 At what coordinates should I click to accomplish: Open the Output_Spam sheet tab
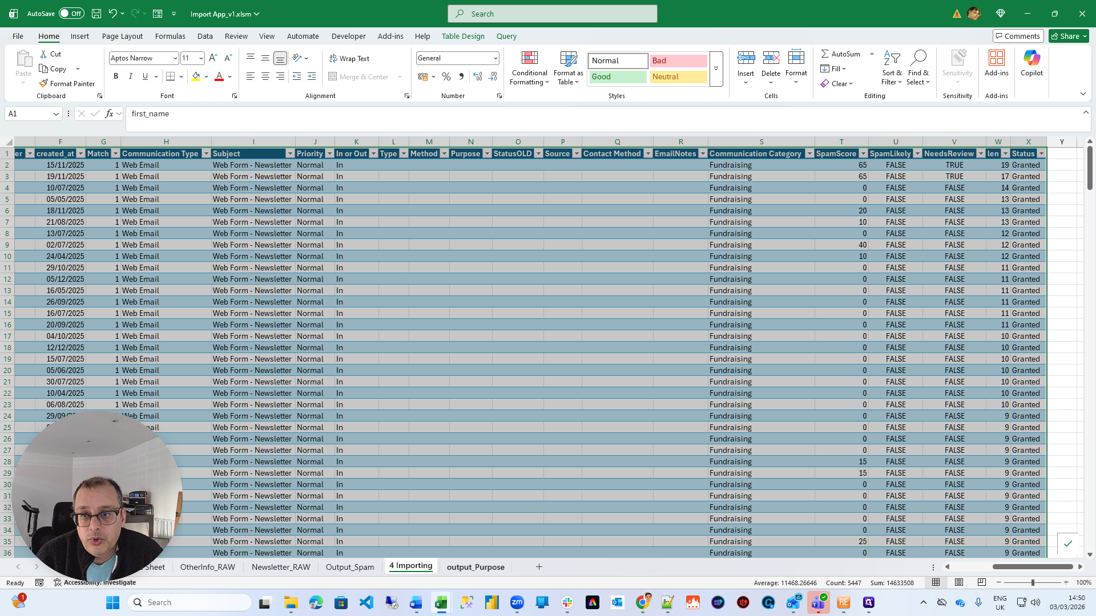(x=349, y=566)
